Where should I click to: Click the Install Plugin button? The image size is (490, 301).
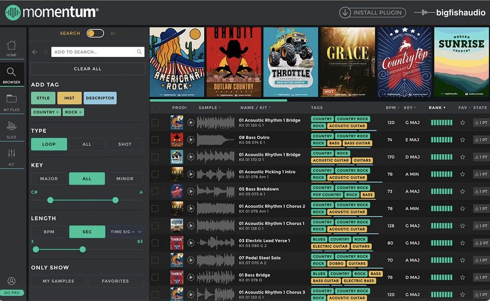(372, 12)
